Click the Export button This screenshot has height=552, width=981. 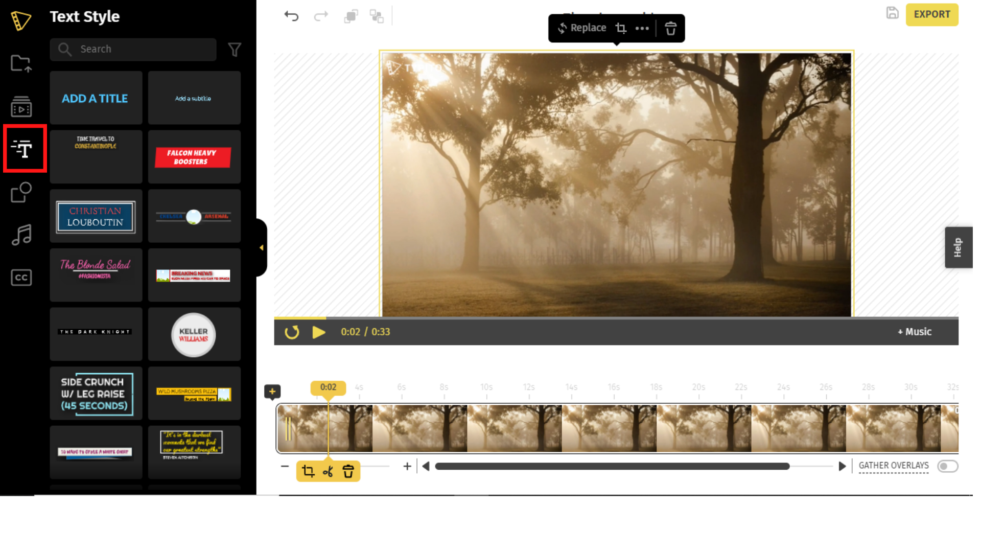pyautogui.click(x=932, y=14)
